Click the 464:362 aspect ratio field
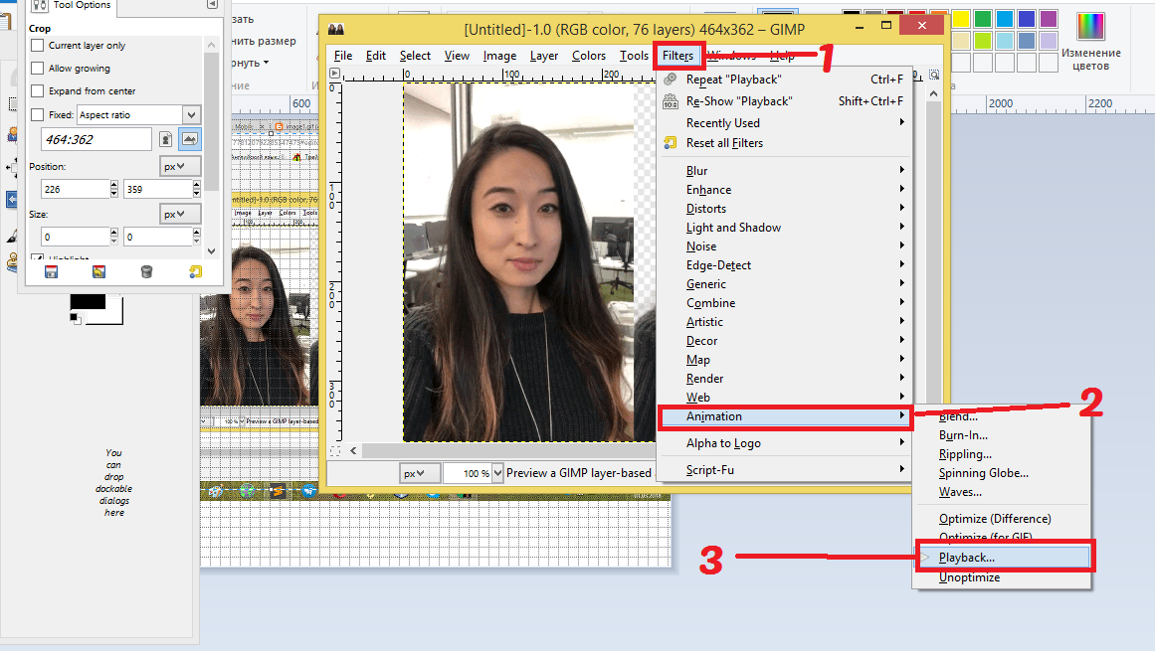This screenshot has width=1155, height=651. point(96,139)
